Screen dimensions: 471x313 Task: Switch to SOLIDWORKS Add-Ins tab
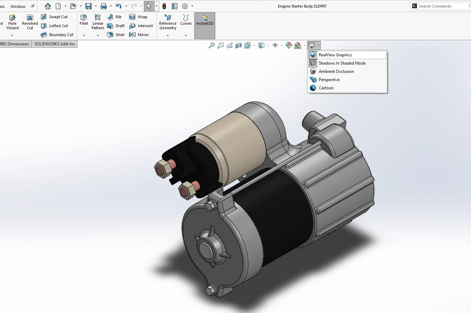(54, 44)
